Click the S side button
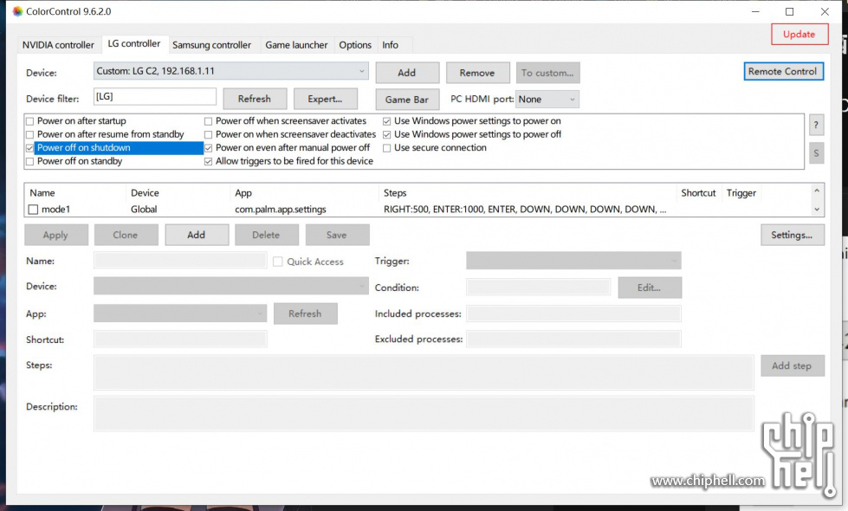848x511 pixels. (x=816, y=153)
